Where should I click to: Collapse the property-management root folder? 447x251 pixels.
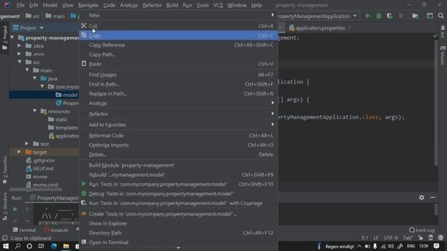pos(13,38)
